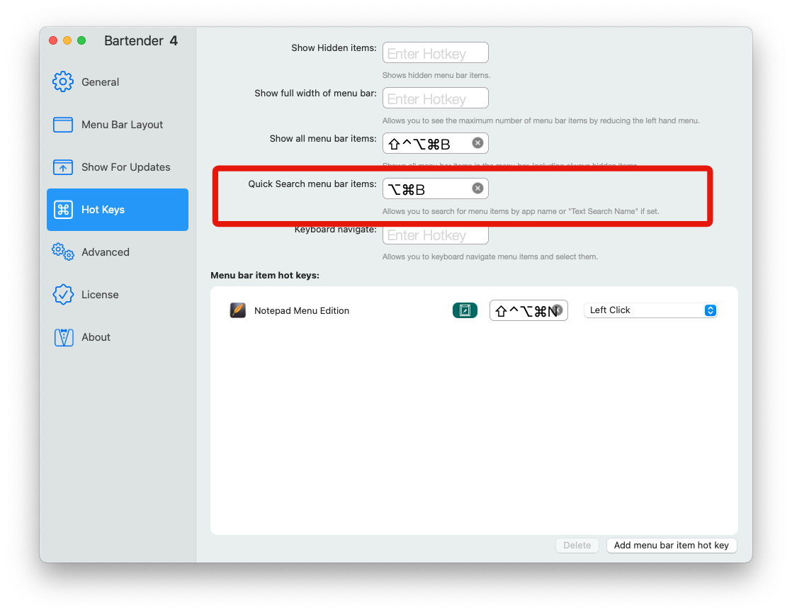Click the Add menu bar item hot key button

pyautogui.click(x=672, y=546)
